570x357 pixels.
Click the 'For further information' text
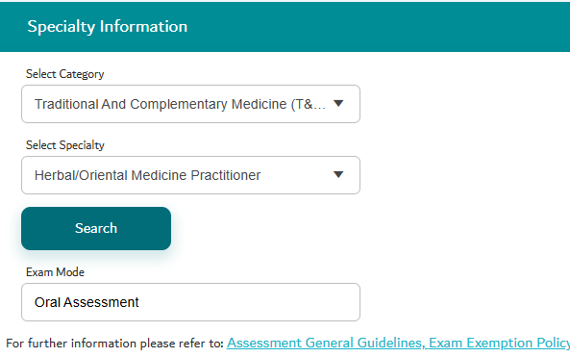tap(114, 344)
